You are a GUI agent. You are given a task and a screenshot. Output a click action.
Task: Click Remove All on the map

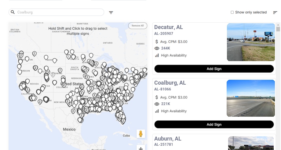tap(137, 26)
